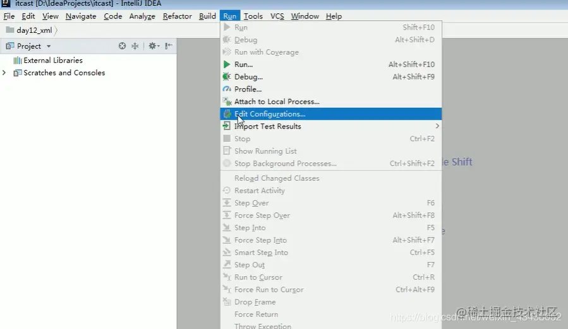This screenshot has height=329, width=568.
Task: Open the File menu
Action: tap(9, 16)
